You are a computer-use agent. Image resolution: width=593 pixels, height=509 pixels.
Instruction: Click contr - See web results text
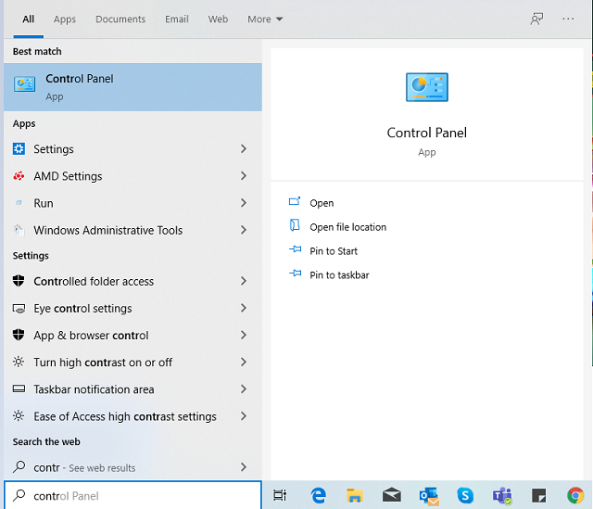tap(84, 468)
